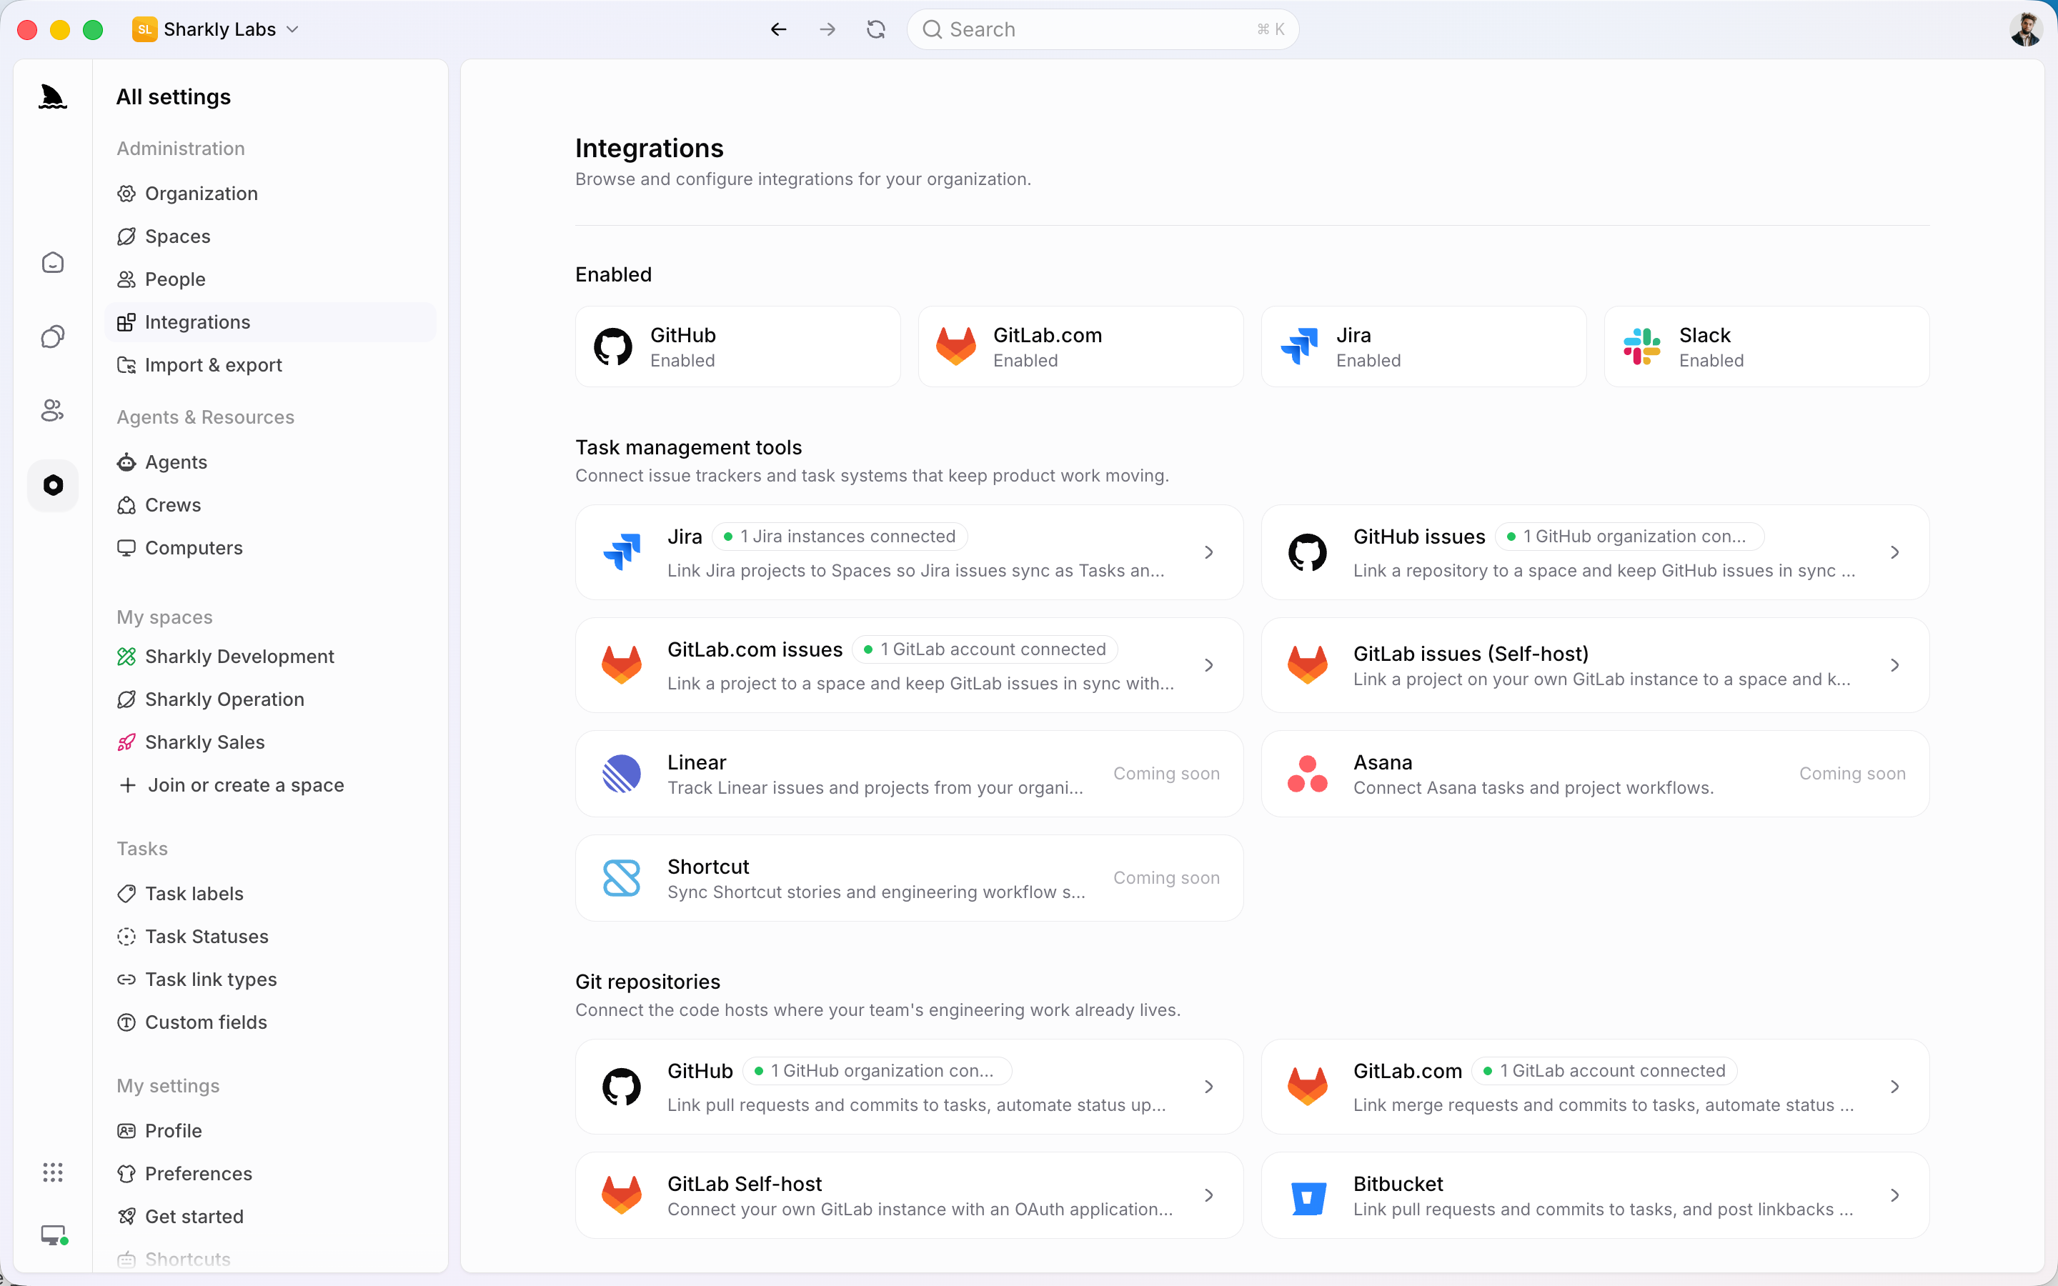This screenshot has width=2058, height=1286.
Task: Open the user avatar at top right
Action: click(2027, 30)
